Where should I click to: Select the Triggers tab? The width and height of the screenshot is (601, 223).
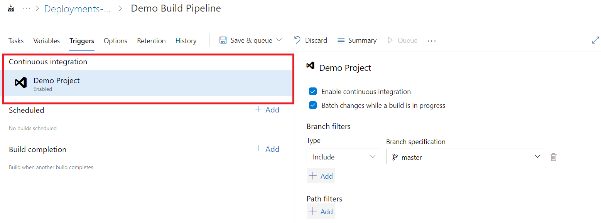pyautogui.click(x=82, y=40)
